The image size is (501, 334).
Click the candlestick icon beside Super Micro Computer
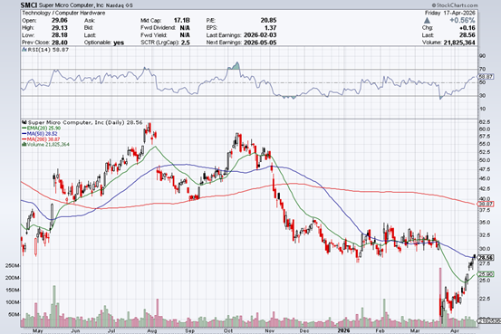tap(24, 122)
